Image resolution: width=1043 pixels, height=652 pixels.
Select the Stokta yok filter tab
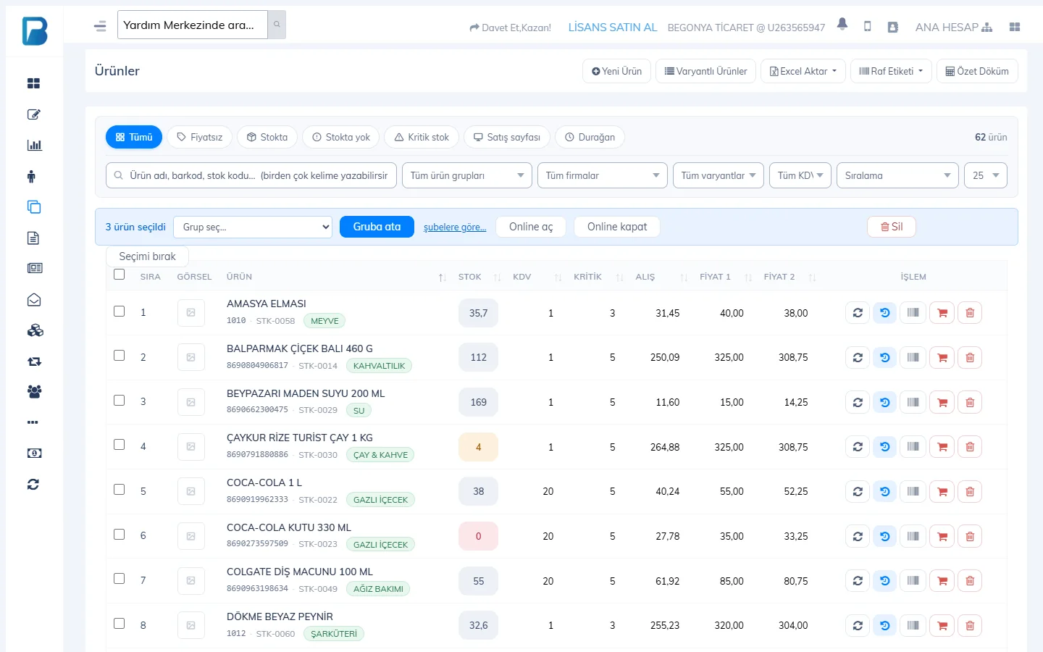point(341,137)
